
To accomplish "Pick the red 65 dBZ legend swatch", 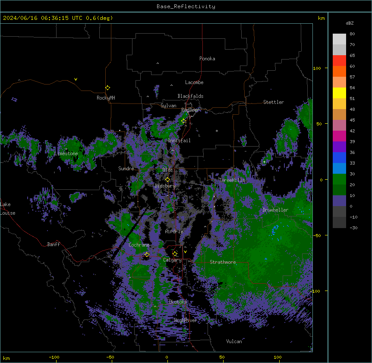I will 339,60.
